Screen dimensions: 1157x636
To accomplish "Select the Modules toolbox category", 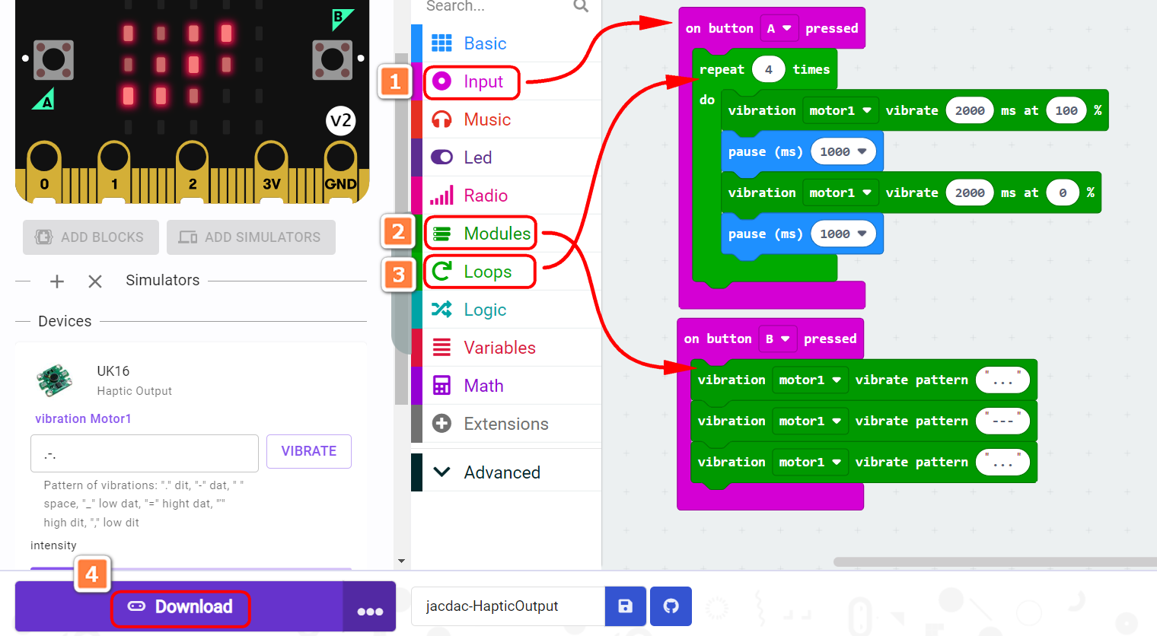I will 496,234.
